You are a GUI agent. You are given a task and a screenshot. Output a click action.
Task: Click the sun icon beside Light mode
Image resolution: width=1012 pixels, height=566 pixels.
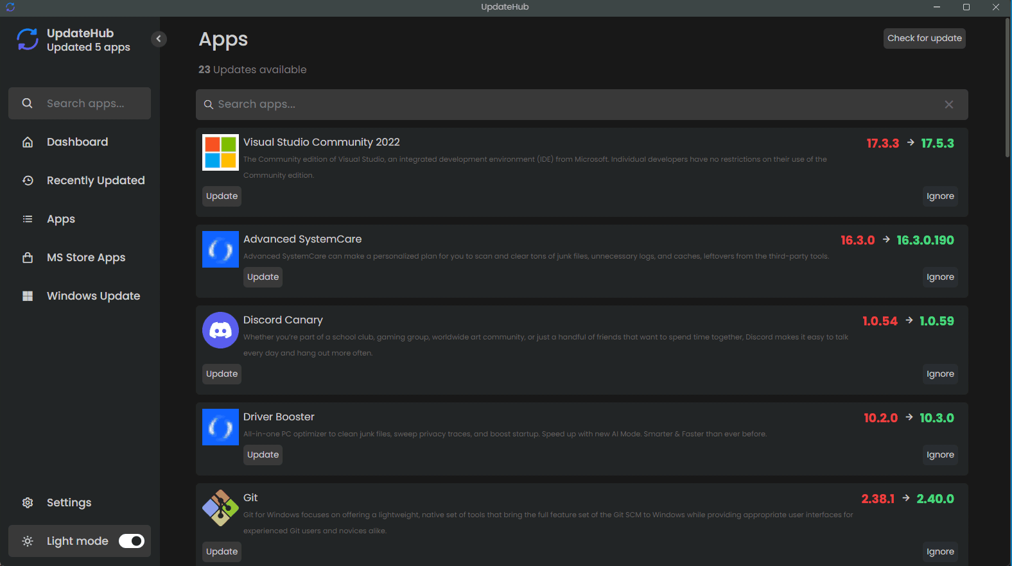coord(28,541)
